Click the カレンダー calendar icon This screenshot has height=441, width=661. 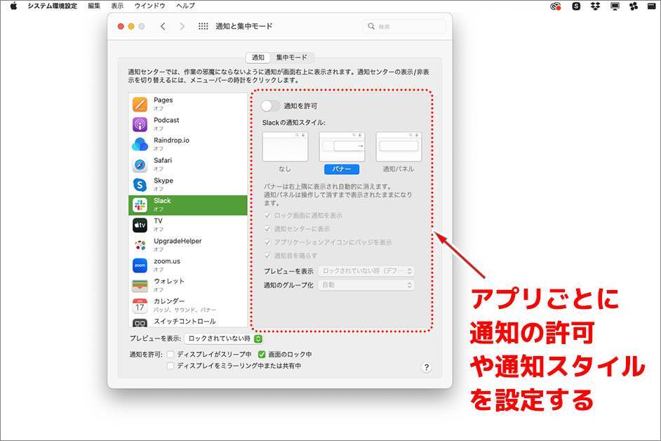pos(140,305)
